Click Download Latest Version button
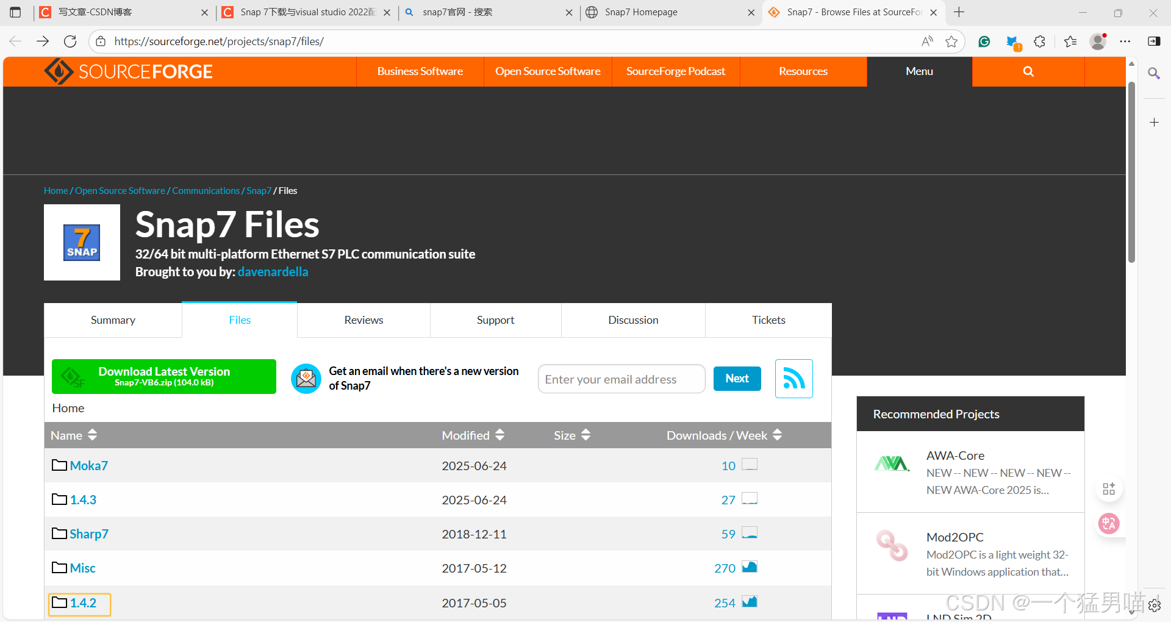1171x622 pixels. click(x=164, y=376)
